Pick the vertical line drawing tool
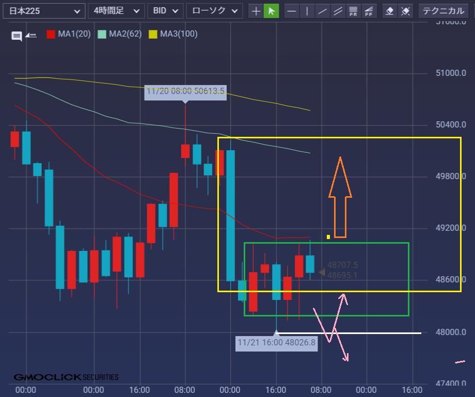 [x=307, y=11]
